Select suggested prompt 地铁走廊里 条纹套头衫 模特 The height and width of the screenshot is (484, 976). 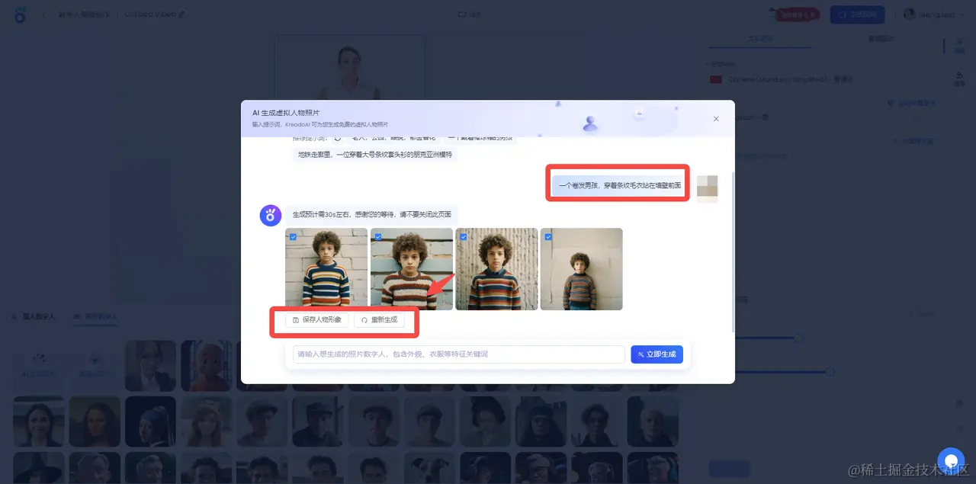375,155
